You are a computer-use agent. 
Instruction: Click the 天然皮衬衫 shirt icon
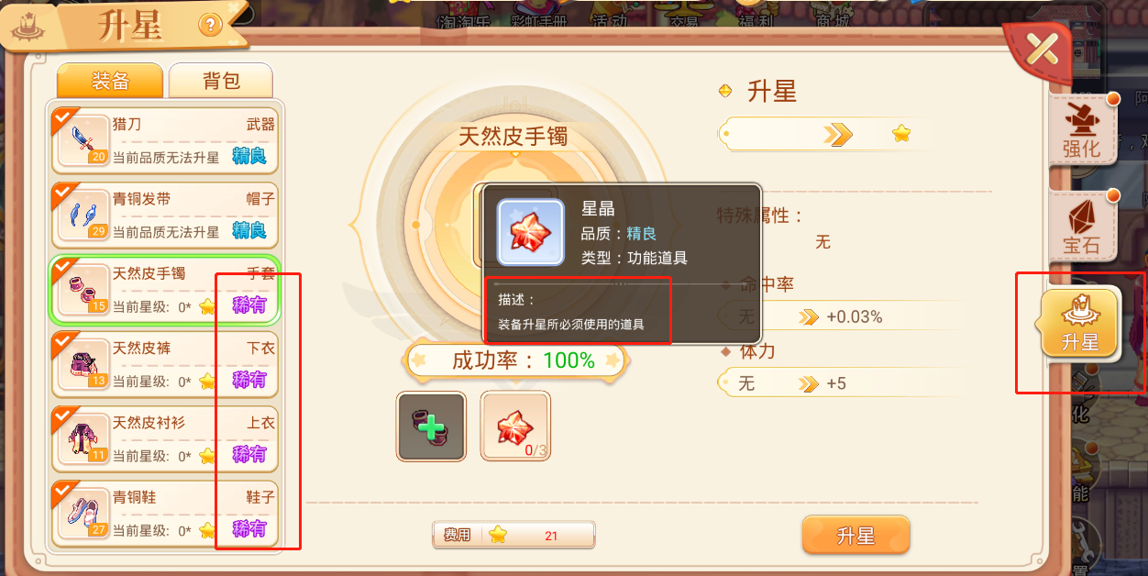83,440
